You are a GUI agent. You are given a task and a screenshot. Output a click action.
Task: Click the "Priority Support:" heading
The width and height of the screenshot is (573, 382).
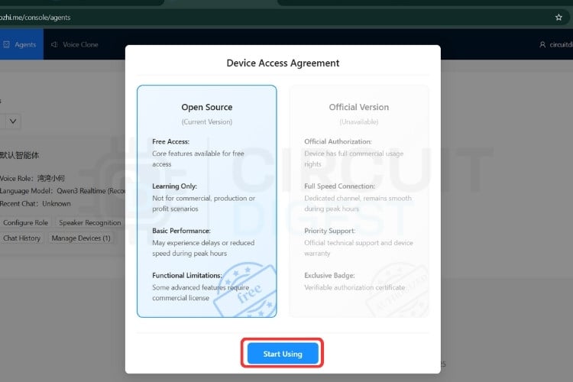[329, 231]
